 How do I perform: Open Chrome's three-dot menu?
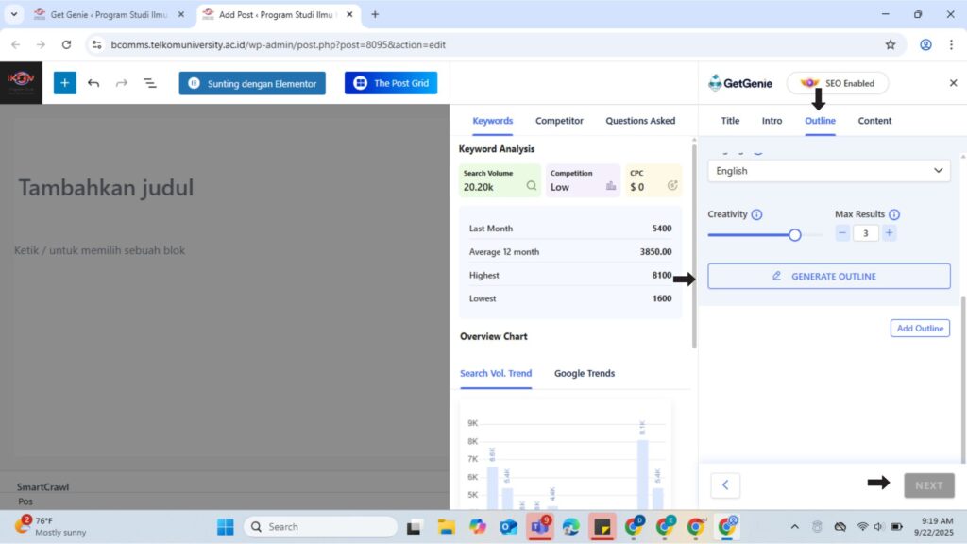952,44
